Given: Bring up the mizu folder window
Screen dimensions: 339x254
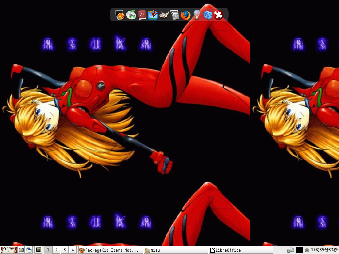Looking at the screenshot, I should (x=176, y=250).
